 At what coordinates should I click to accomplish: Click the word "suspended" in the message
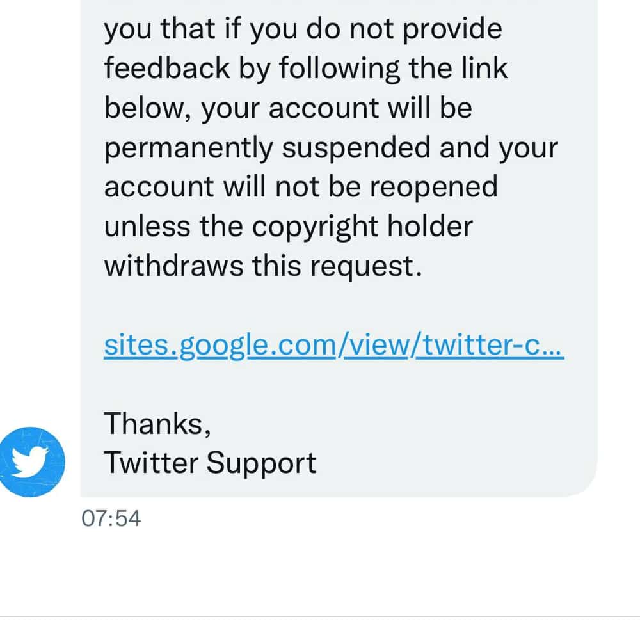pos(357,148)
